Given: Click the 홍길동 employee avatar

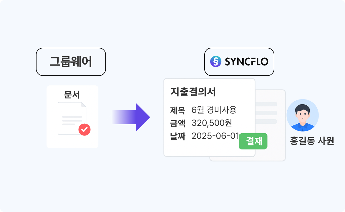Looking at the screenshot, I should 302,115.
